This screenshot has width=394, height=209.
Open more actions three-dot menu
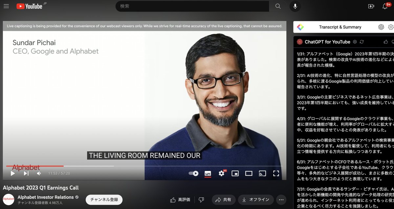click(281, 199)
